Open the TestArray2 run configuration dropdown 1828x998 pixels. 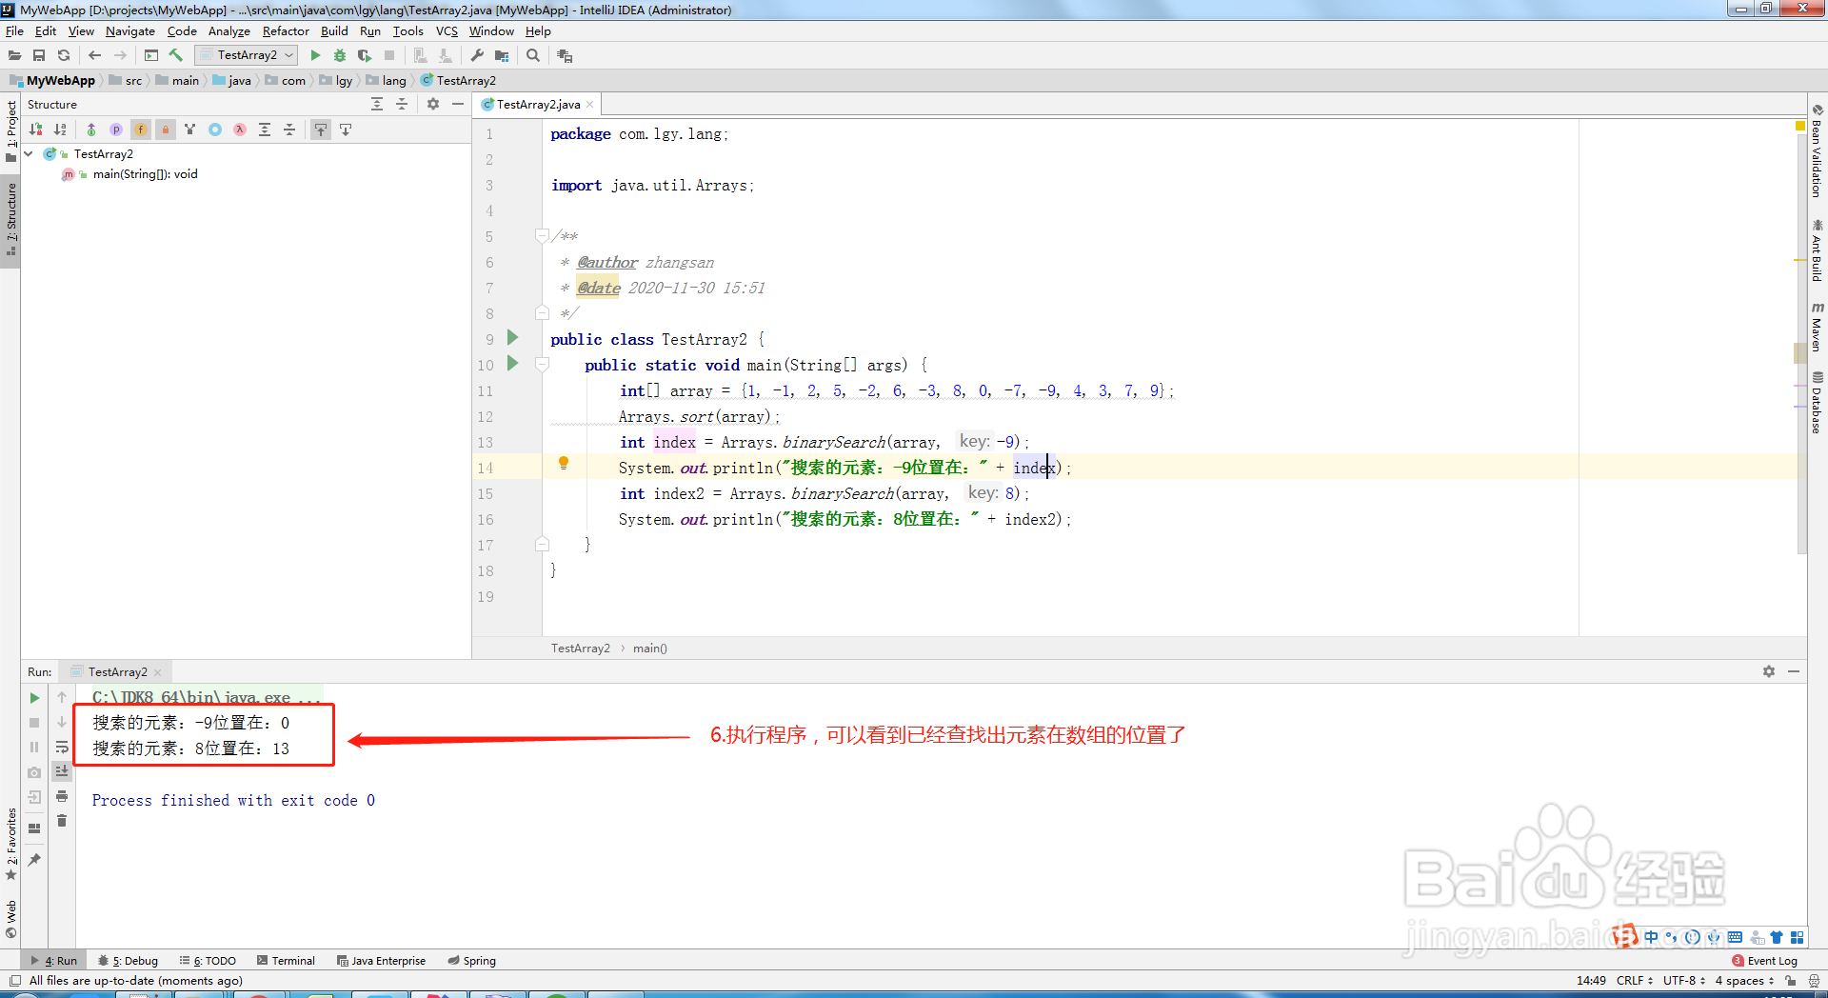247,55
